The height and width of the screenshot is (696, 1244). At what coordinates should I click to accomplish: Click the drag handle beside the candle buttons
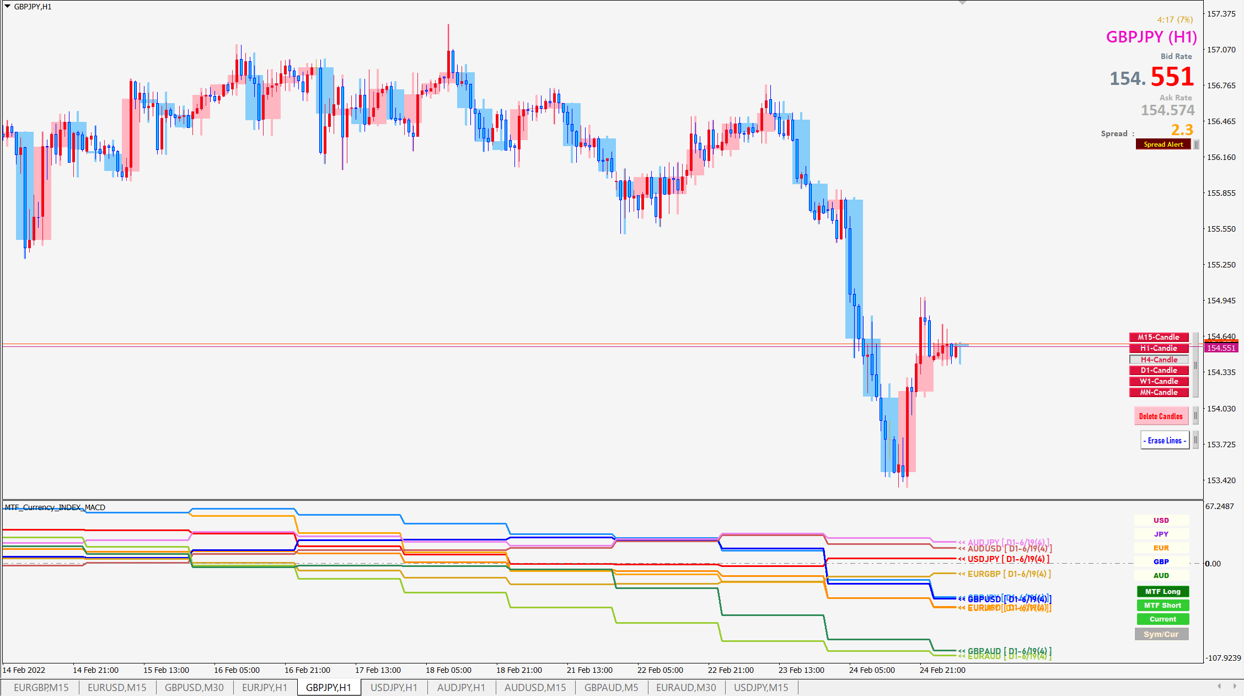[1195, 365]
